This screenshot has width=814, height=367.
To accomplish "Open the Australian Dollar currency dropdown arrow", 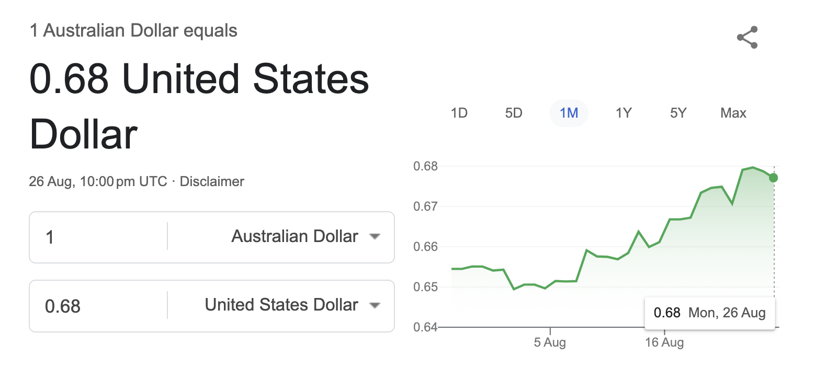I will coord(374,237).
